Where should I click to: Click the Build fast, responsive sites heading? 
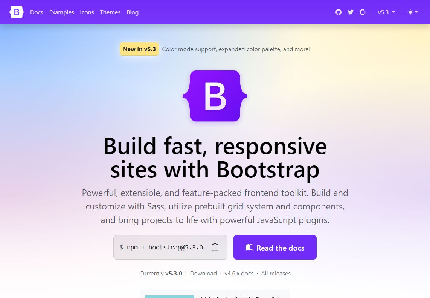(x=215, y=158)
